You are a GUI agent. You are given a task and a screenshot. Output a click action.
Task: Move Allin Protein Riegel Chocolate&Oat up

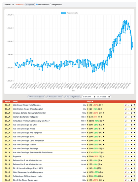pyautogui.click(x=131, y=109)
